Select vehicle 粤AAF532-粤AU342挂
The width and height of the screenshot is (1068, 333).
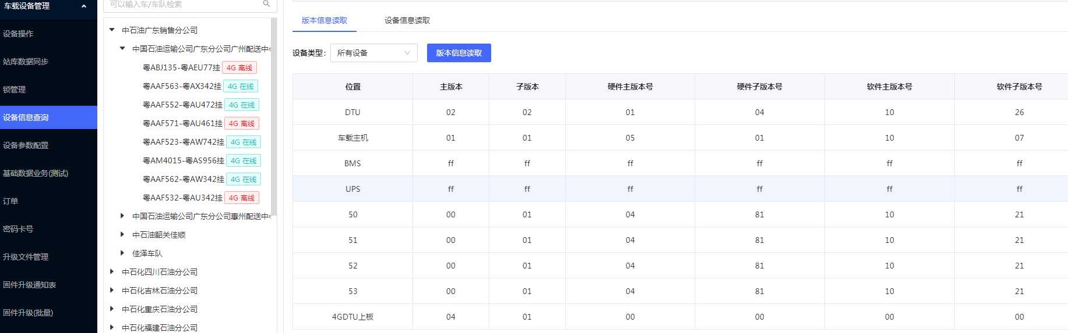pyautogui.click(x=182, y=198)
